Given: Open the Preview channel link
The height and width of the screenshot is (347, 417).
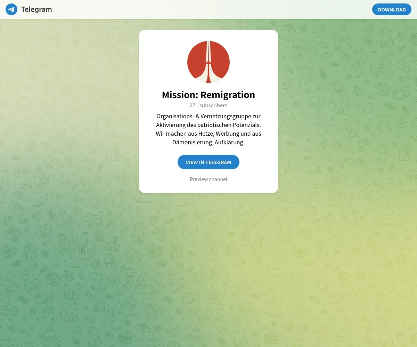Looking at the screenshot, I should pyautogui.click(x=208, y=179).
